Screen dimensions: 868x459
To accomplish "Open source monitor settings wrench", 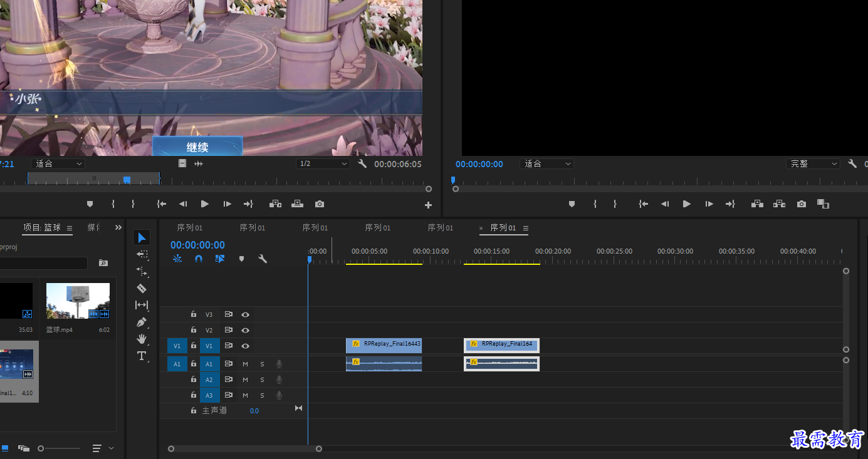I will [x=362, y=163].
